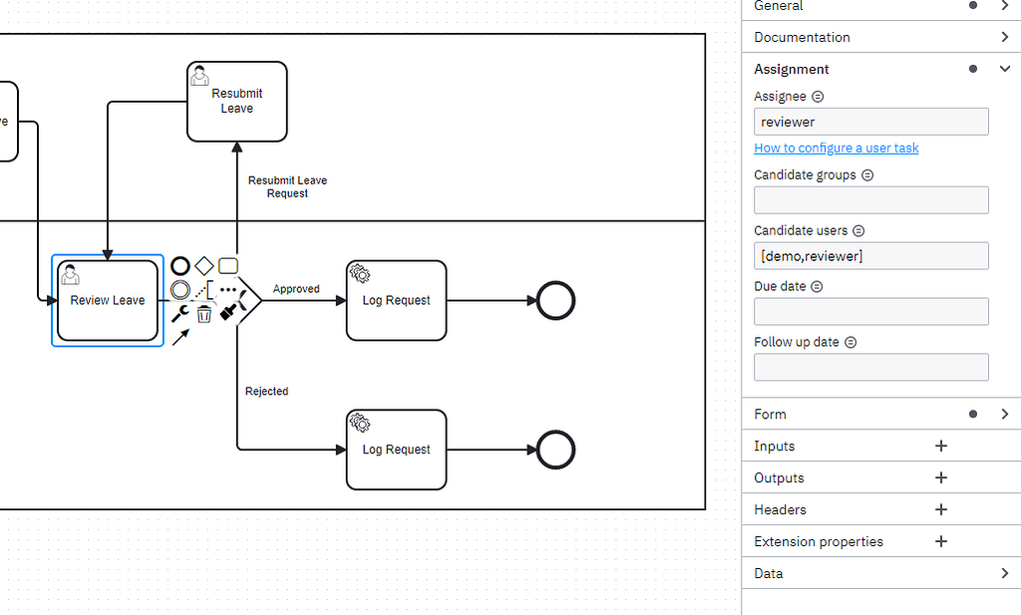Image resolution: width=1021 pixels, height=615 pixels.
Task: Append a task from the context pad
Action: click(228, 265)
